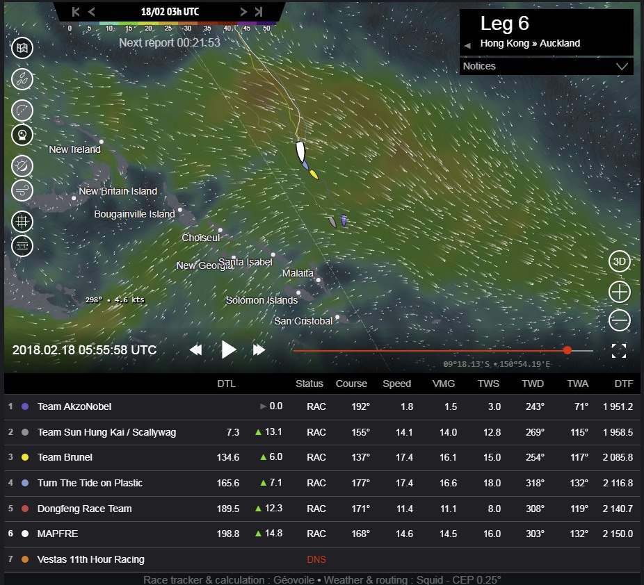The width and height of the screenshot is (644, 585).
Task: Click the VMG column header
Action: point(444,384)
